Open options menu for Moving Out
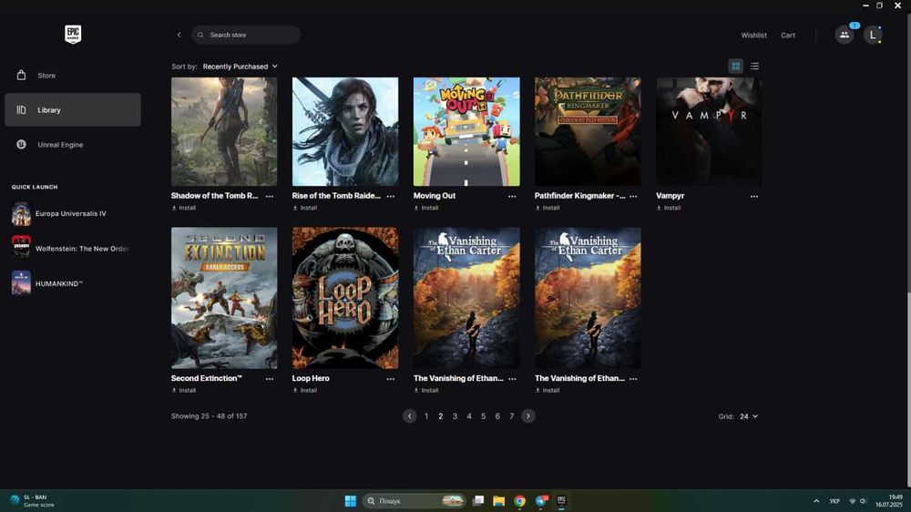Screen dimensions: 911x512 [x=512, y=197]
